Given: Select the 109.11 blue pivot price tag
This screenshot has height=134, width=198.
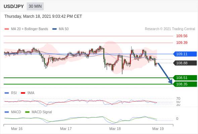Looking at the screenshot, I should click(185, 54).
